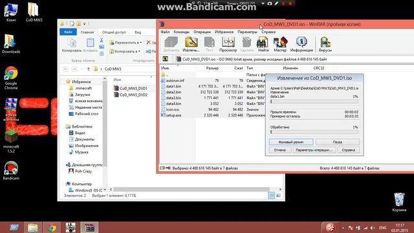Click the Пауза button in extraction dialog

pos(338,142)
